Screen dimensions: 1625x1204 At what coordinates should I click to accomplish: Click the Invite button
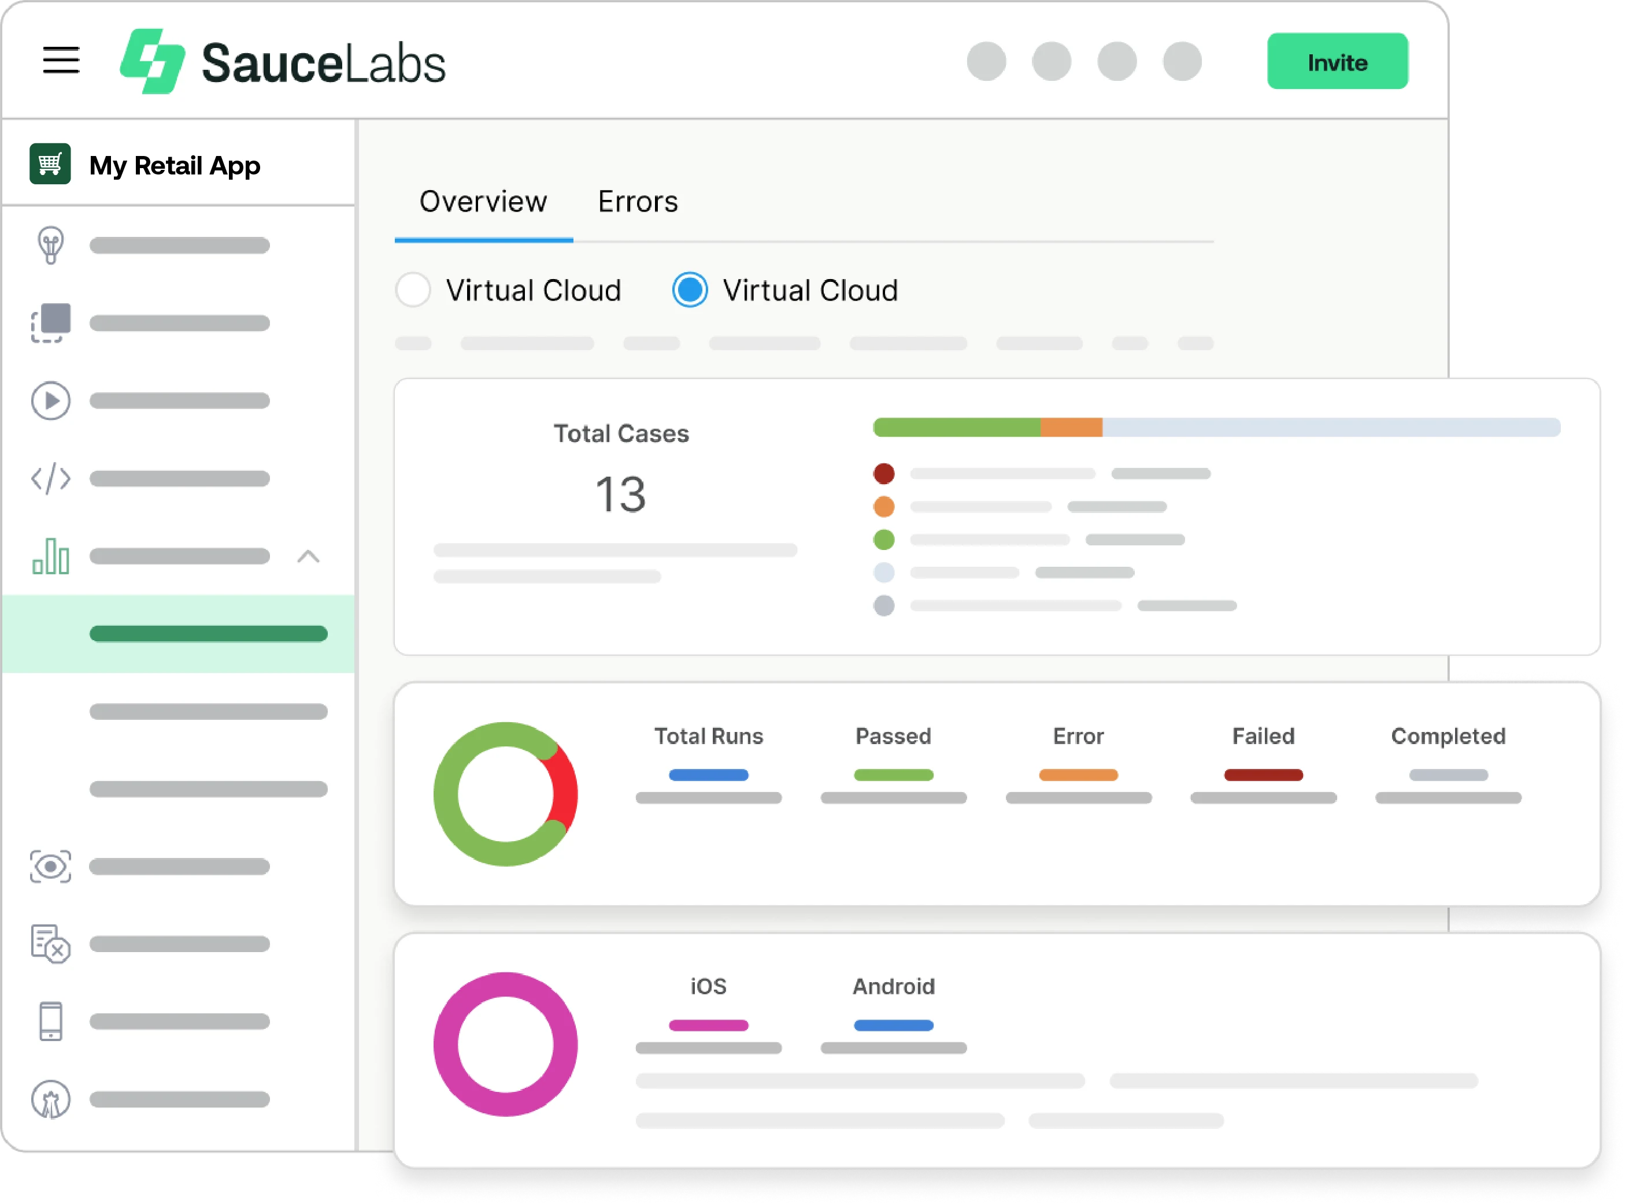1337,61
